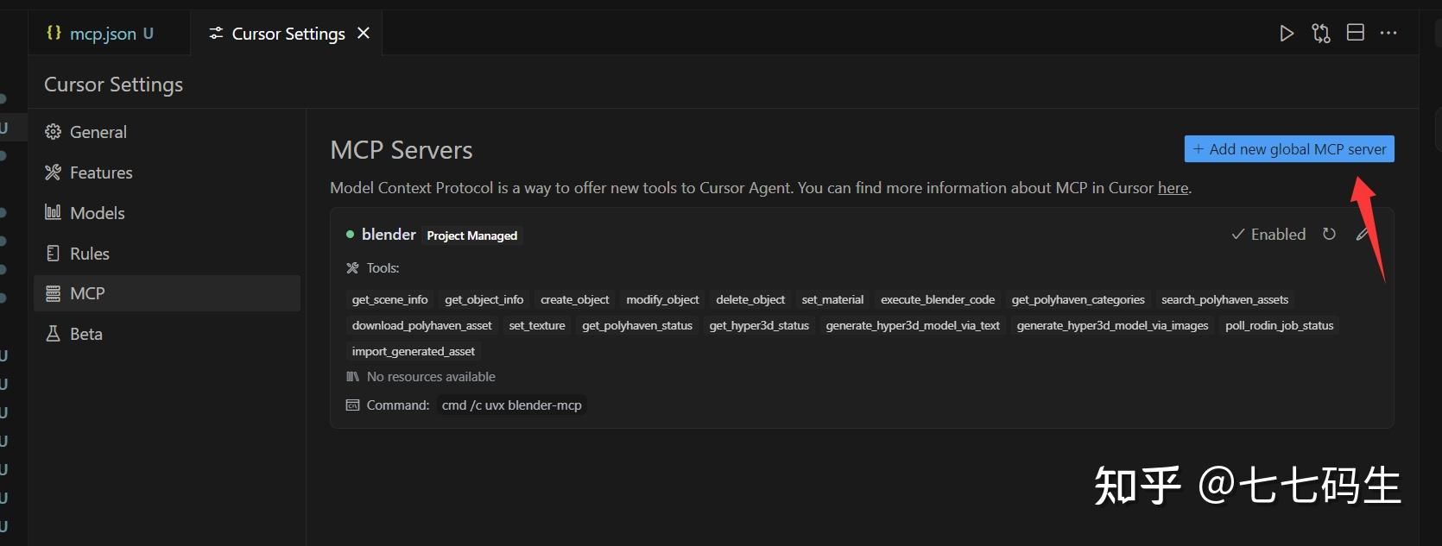Toggle the split editor layout icon
The height and width of the screenshot is (546, 1442).
1356,33
